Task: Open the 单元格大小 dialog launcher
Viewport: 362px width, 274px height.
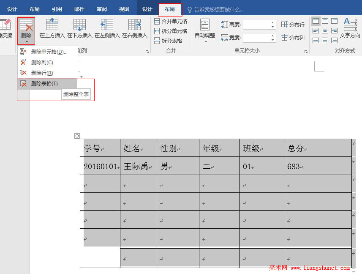Action: click(x=306, y=51)
